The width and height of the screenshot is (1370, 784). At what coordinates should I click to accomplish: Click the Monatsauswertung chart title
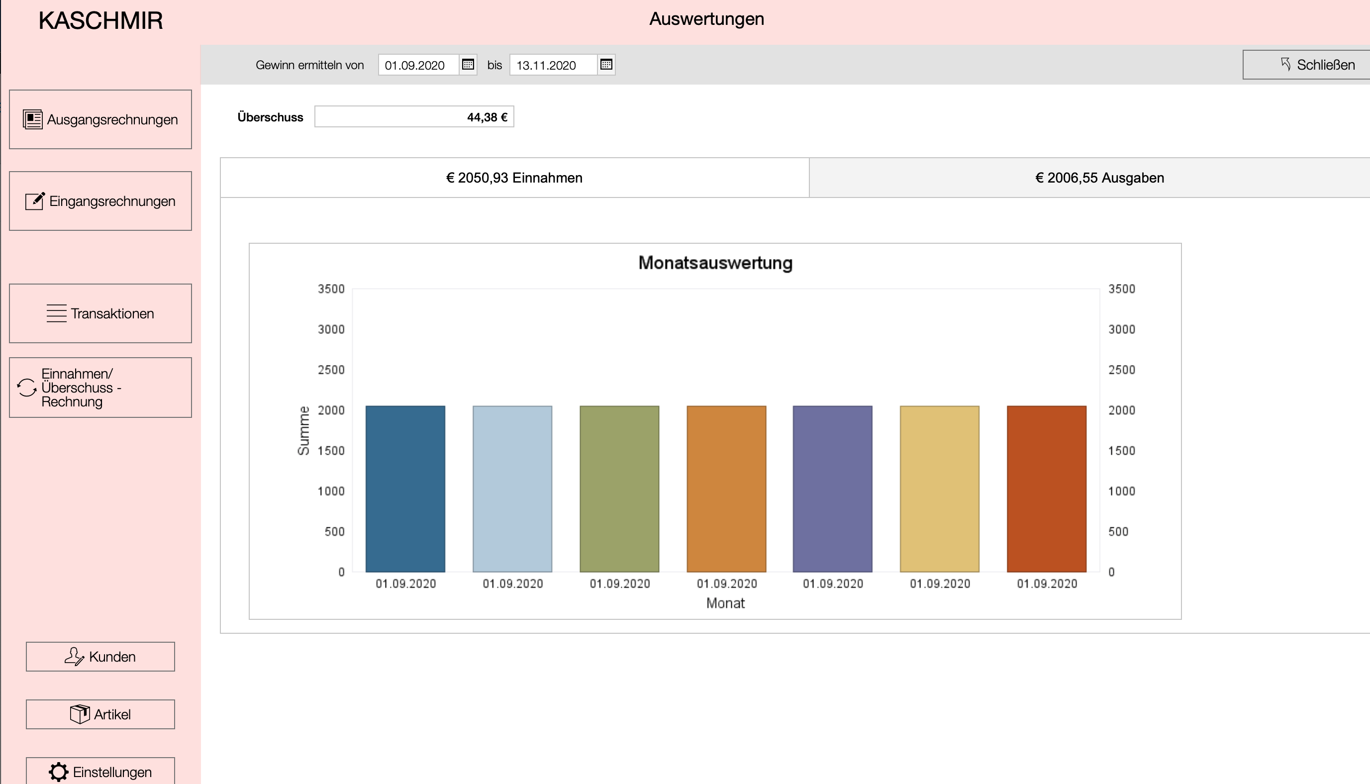click(715, 263)
